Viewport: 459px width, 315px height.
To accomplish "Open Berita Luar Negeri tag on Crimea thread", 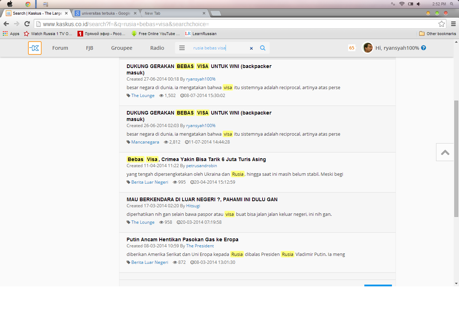I will (150, 182).
